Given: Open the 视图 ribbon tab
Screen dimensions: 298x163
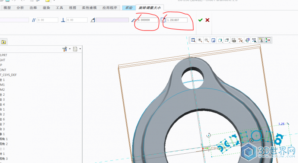Looking at the screenshot, I should (72, 8).
